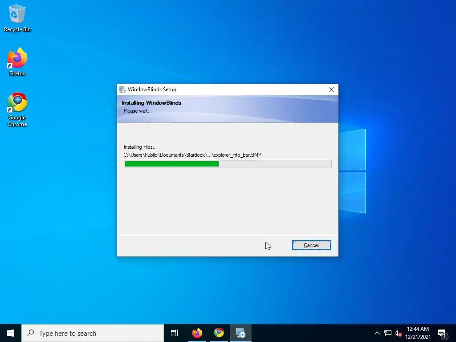This screenshot has width=456, height=342.
Task: Select the Firefox desktop shortcut
Action: tap(17, 62)
